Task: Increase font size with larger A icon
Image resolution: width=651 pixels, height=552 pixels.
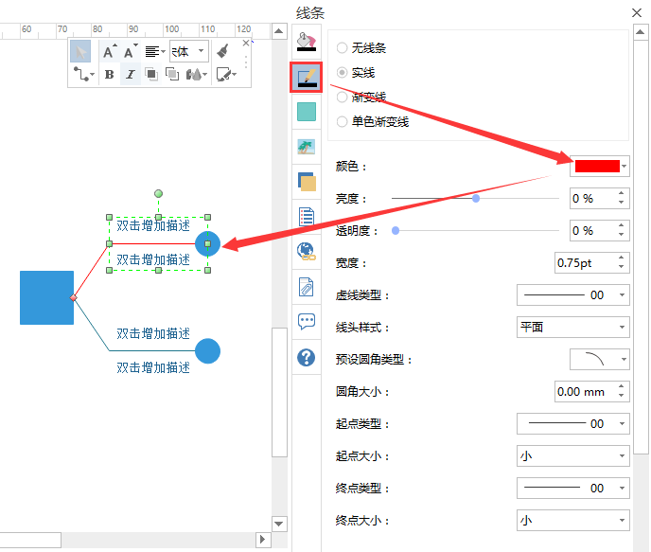Action: pyautogui.click(x=110, y=51)
